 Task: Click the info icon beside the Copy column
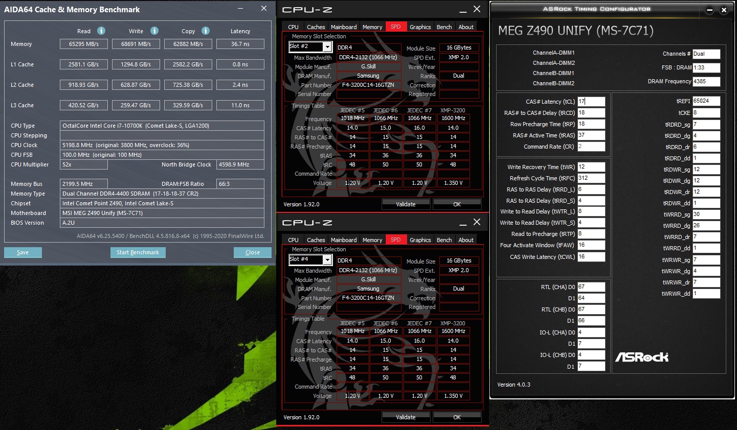206,31
